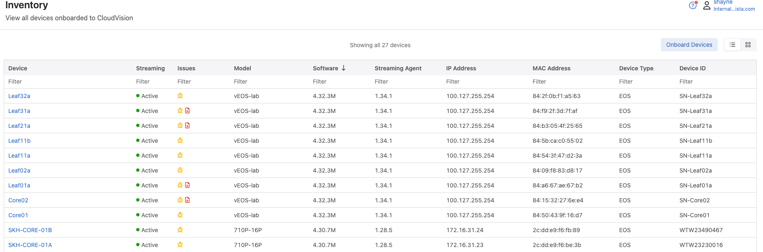Open the user account profile icon
Image resolution: width=763 pixels, height=252 pixels.
tap(707, 5)
